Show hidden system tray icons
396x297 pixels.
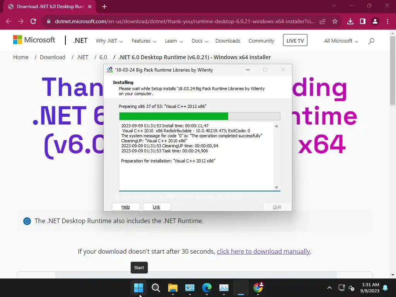(x=329, y=288)
